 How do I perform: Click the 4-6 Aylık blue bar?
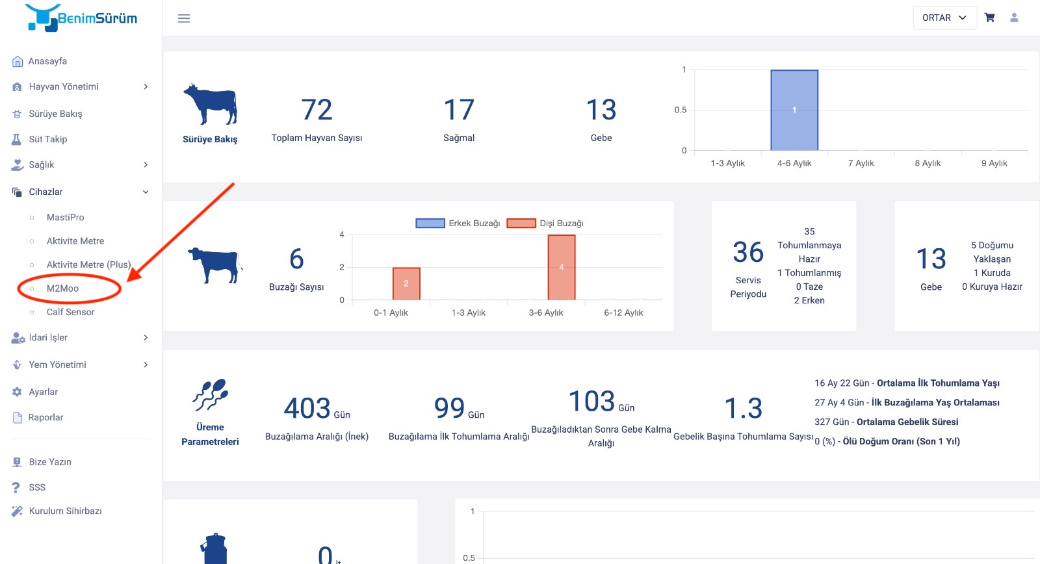click(794, 110)
